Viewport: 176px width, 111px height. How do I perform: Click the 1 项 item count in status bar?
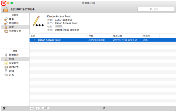click(103, 108)
